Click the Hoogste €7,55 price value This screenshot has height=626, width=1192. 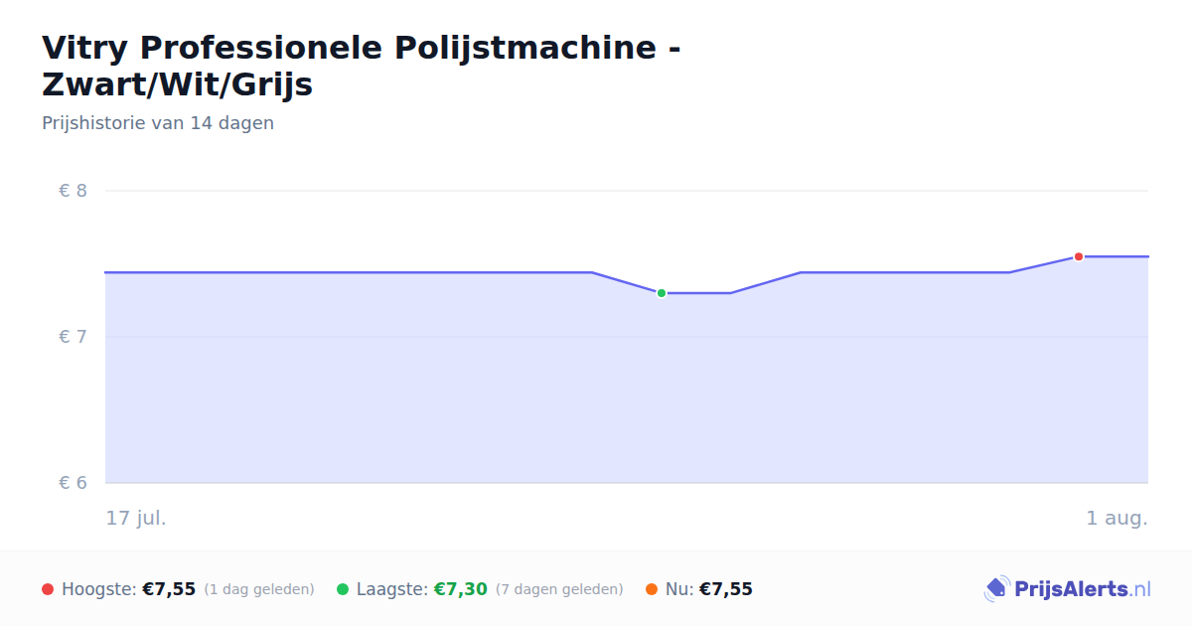tap(169, 589)
